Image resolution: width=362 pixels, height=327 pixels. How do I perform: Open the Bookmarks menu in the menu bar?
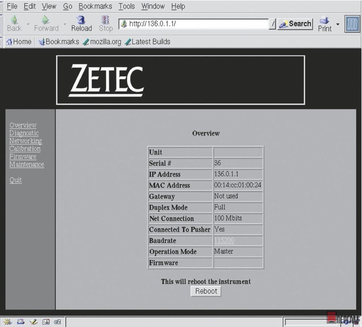pyautogui.click(x=95, y=6)
